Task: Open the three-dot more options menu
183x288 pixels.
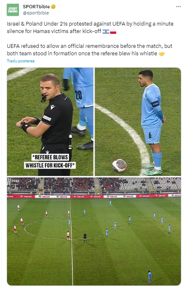Action: tap(178, 7)
